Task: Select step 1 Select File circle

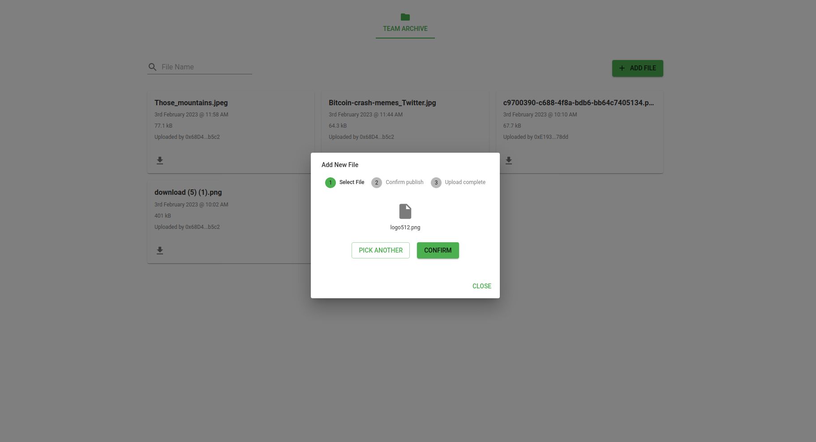Action: [331, 182]
